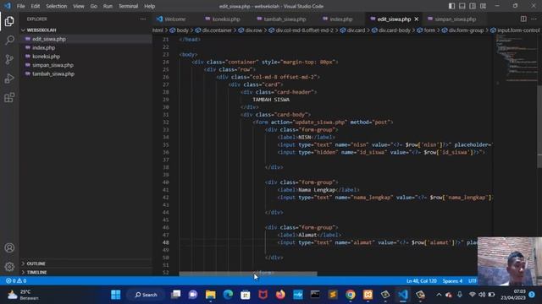Click the horizontal scrollbar of the editor
Screen dimensions: 542x304
pyautogui.click(x=248, y=274)
